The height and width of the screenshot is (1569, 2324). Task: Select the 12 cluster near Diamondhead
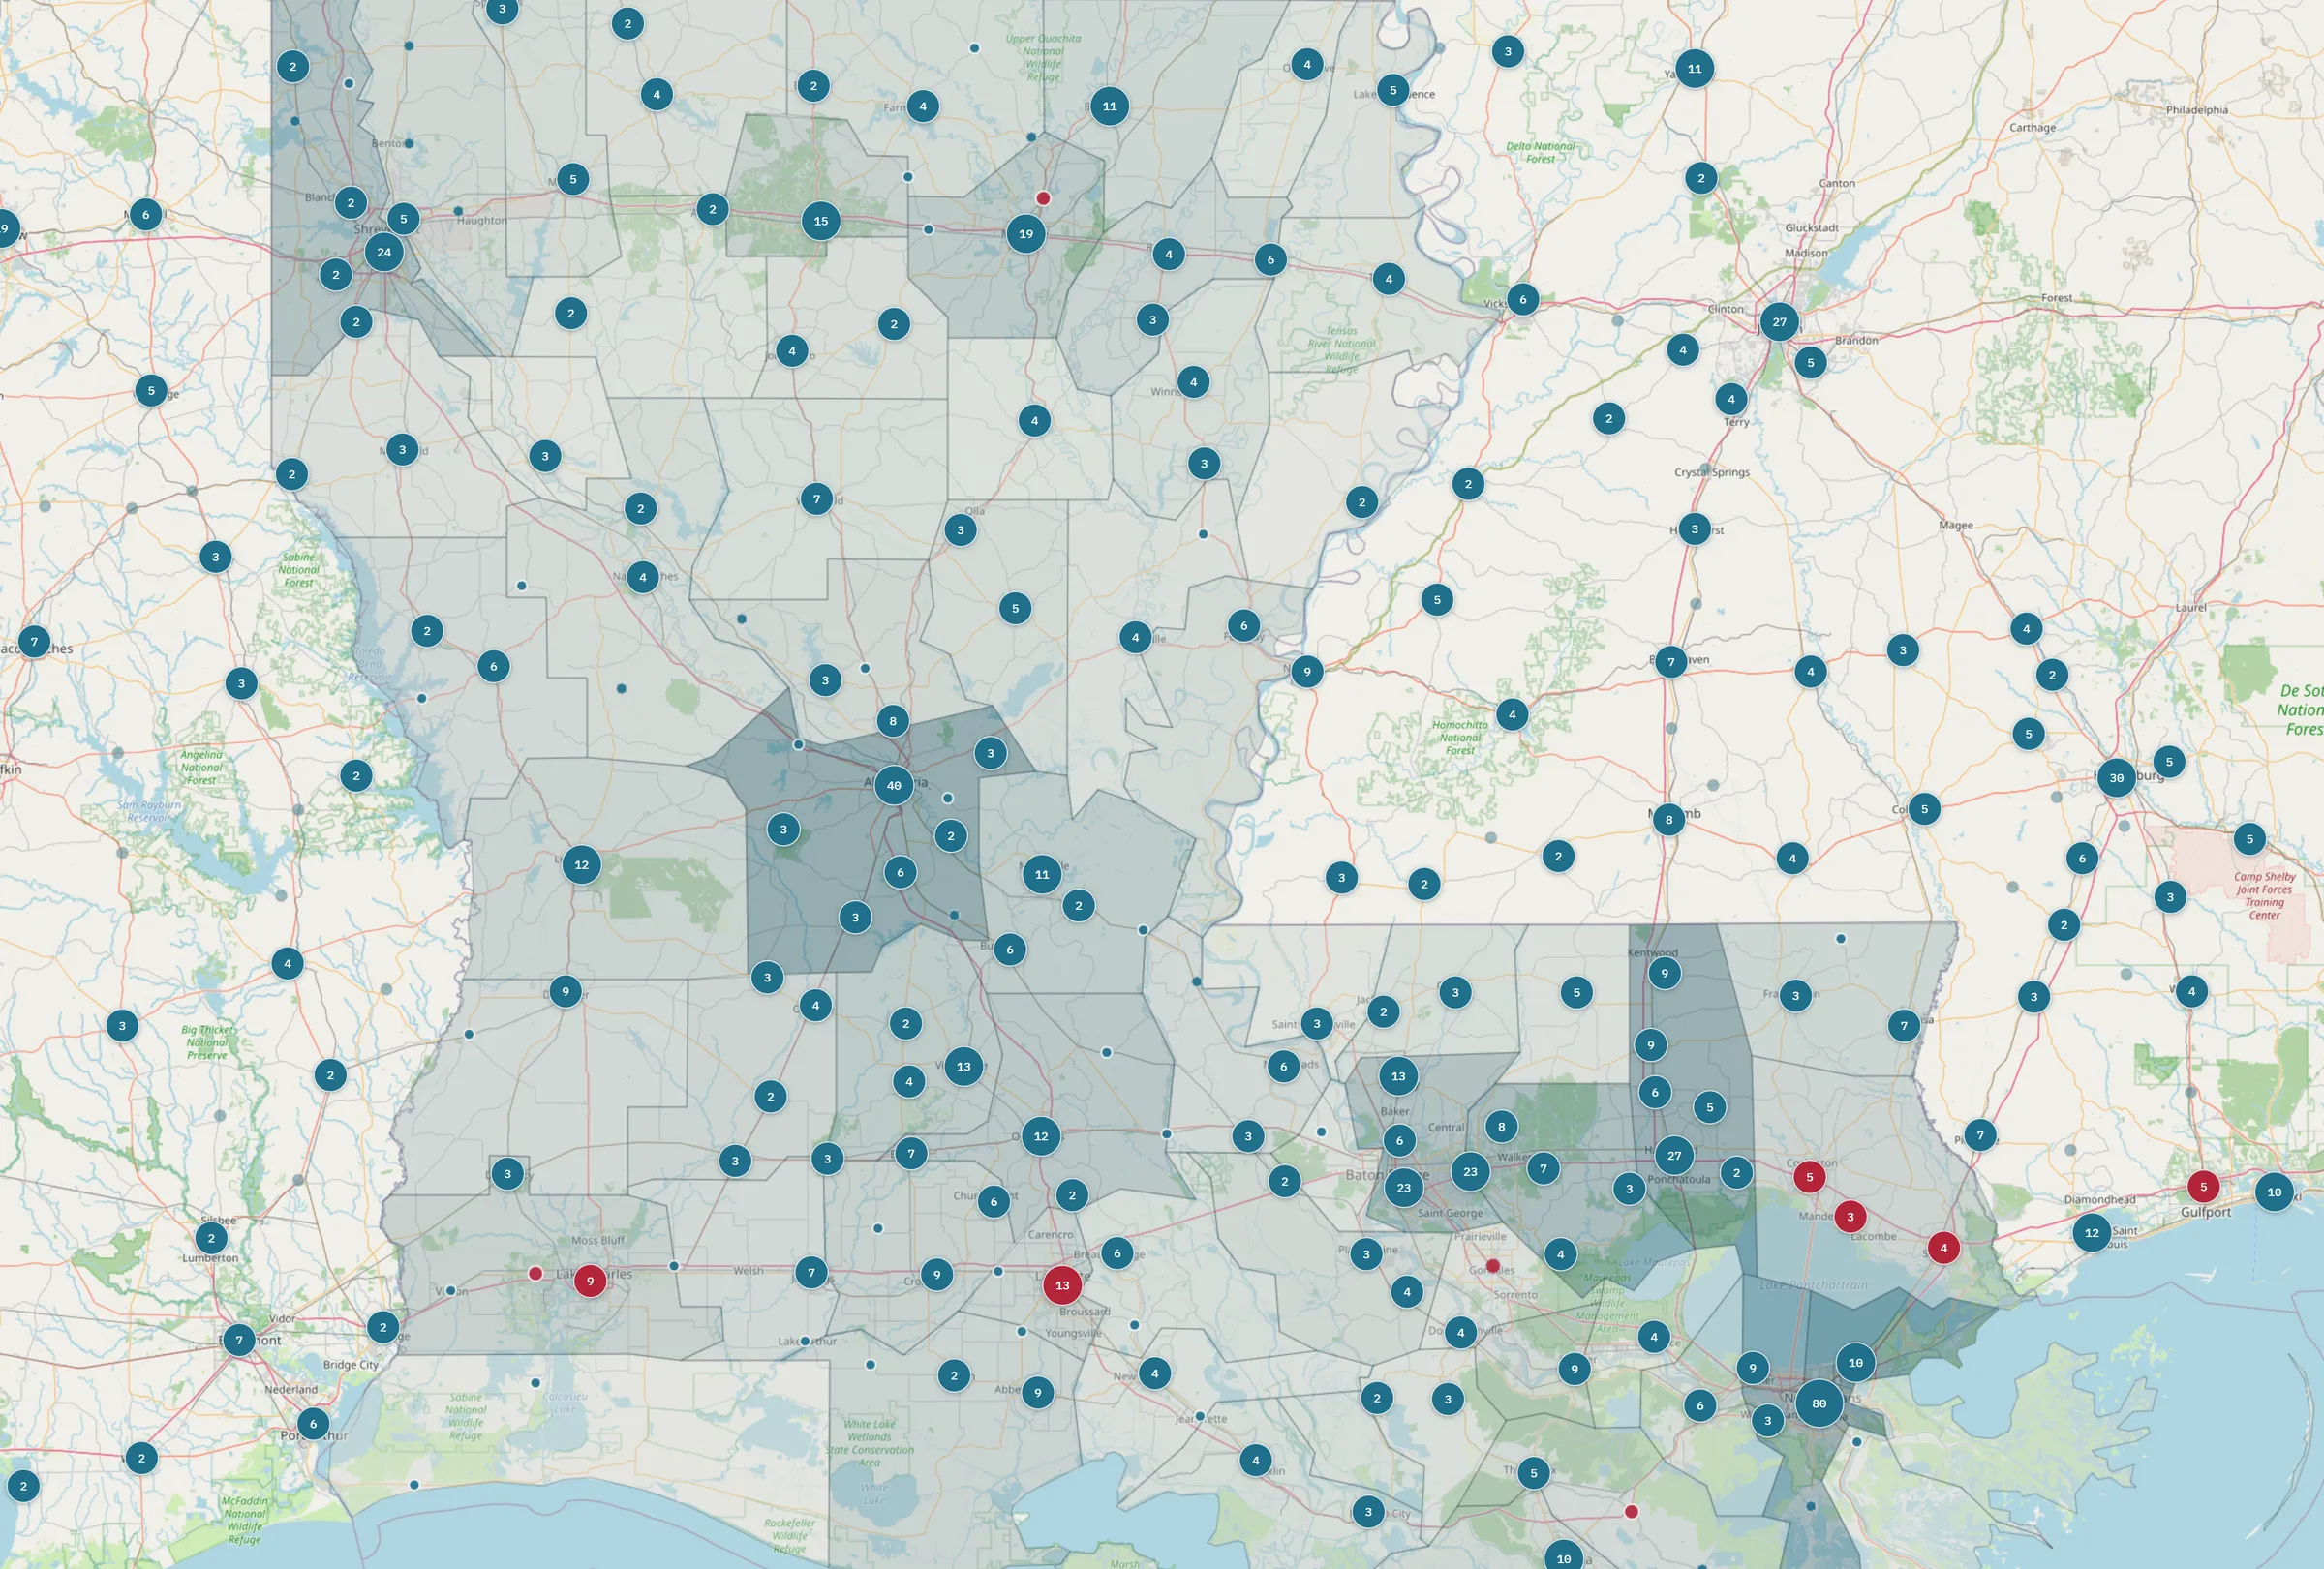(2091, 1232)
